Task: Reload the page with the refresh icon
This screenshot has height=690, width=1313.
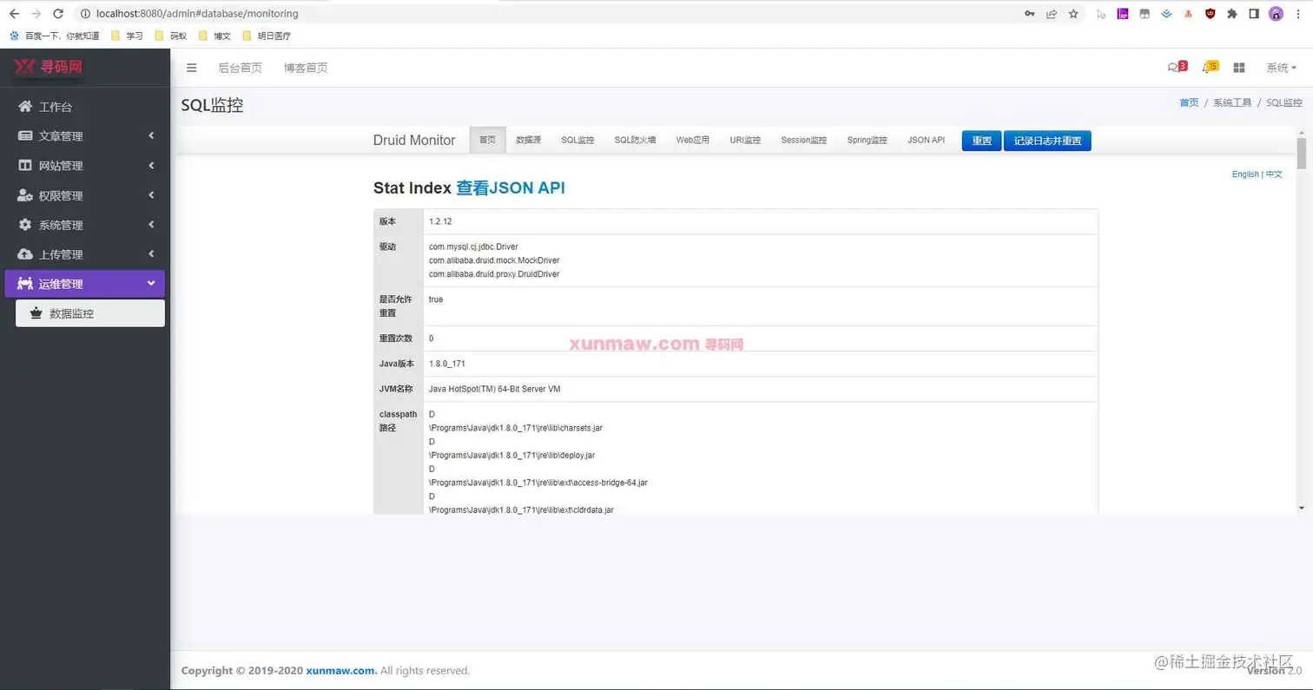Action: [x=57, y=14]
